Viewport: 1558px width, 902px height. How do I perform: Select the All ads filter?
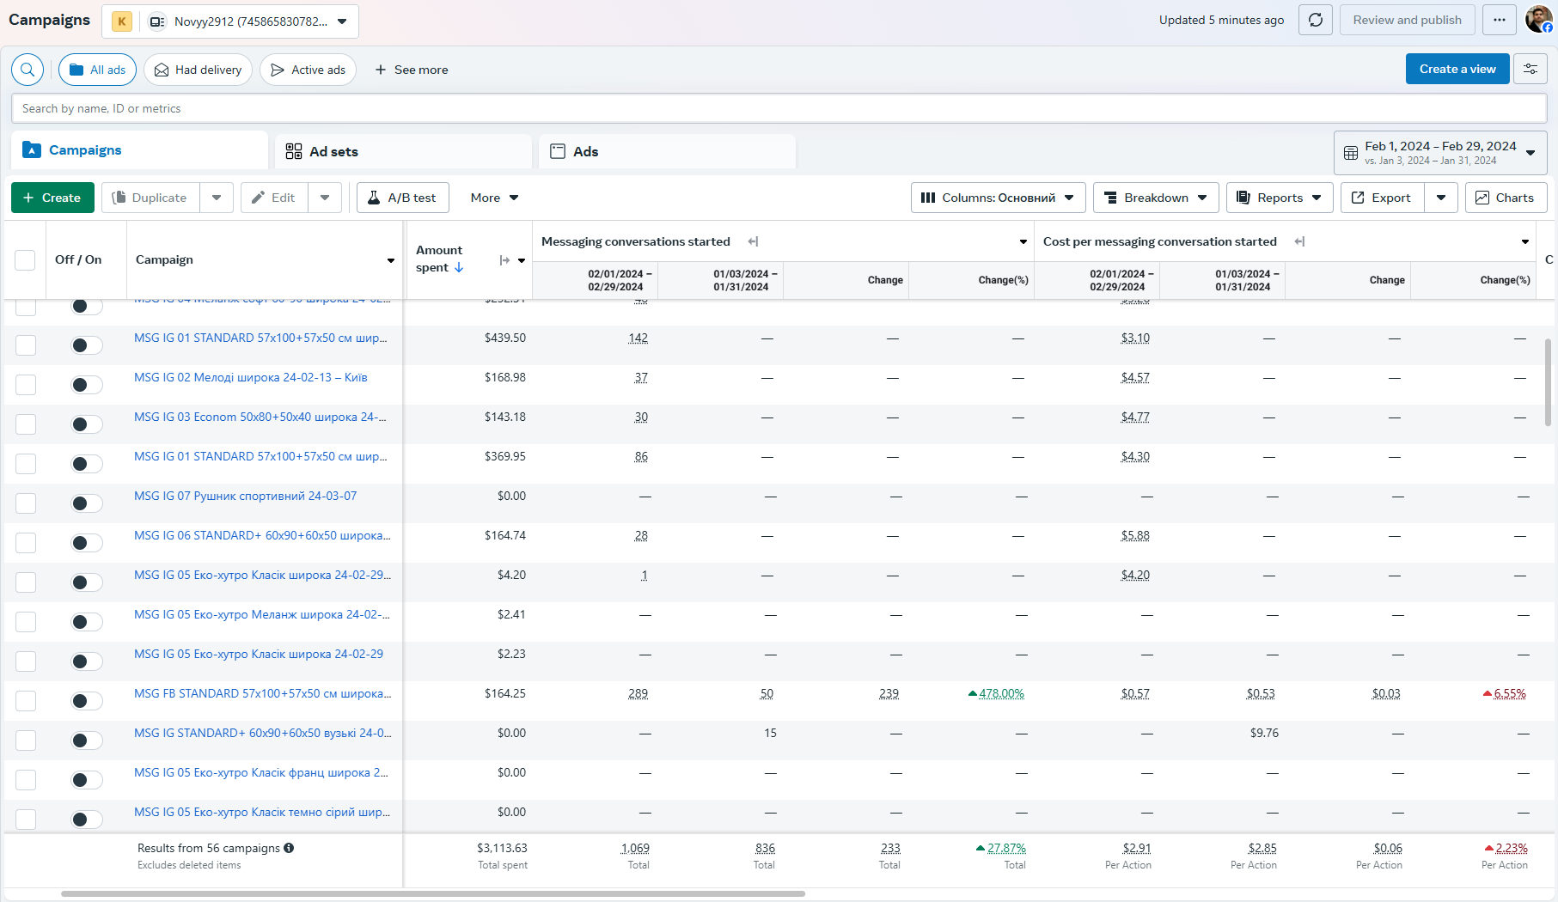(x=97, y=70)
